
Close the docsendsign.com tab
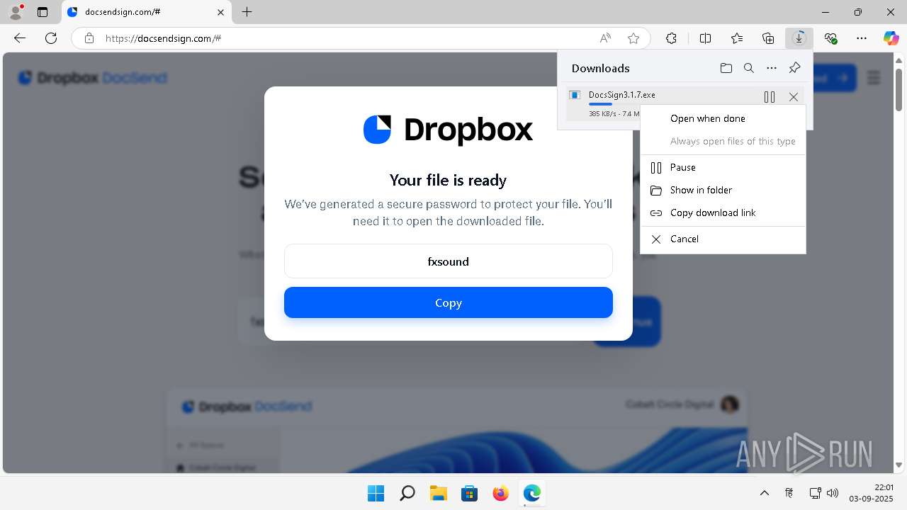[x=221, y=12]
